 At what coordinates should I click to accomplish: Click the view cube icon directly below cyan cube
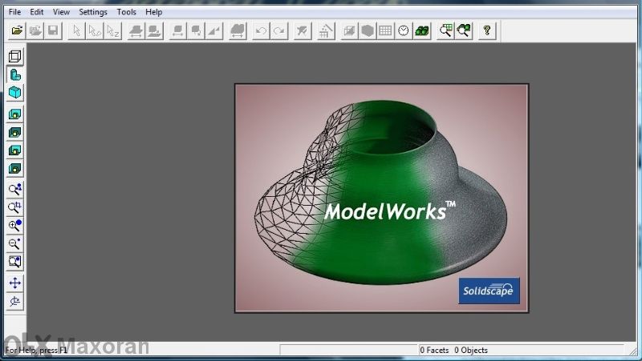(x=14, y=114)
